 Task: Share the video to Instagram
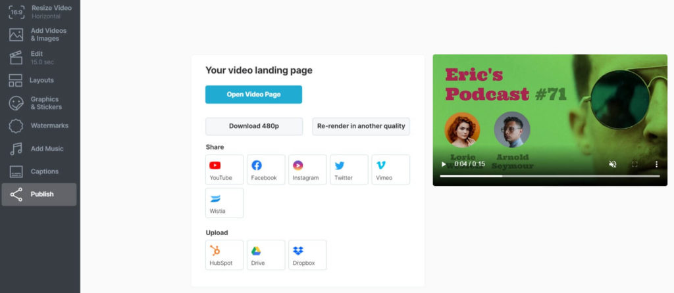307,169
